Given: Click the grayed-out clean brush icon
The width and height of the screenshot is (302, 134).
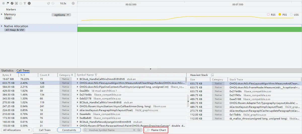Looking at the screenshot, I should (21, 3).
